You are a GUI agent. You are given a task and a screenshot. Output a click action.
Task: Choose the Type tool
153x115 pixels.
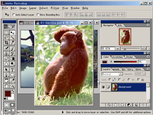13,70
